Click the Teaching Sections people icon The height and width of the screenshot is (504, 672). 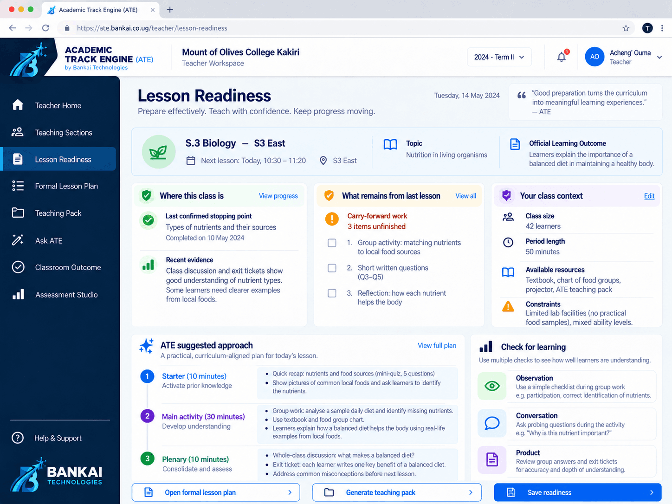[18, 132]
